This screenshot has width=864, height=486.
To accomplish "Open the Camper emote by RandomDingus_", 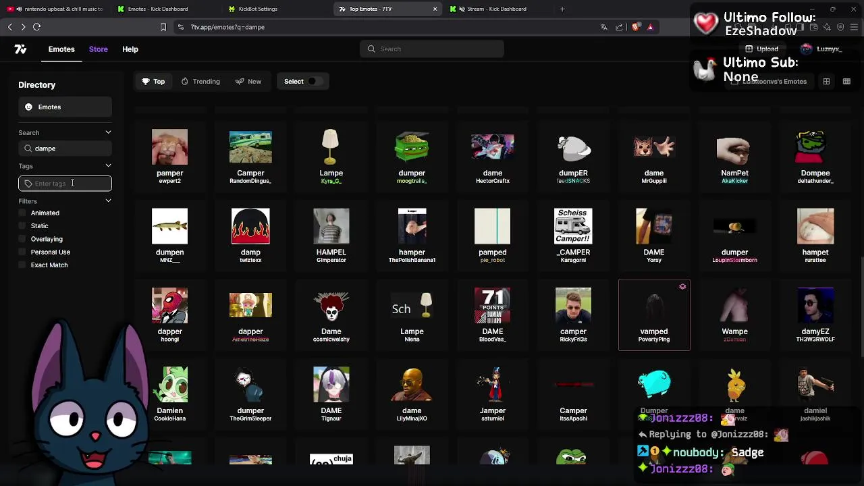I will tap(250, 156).
